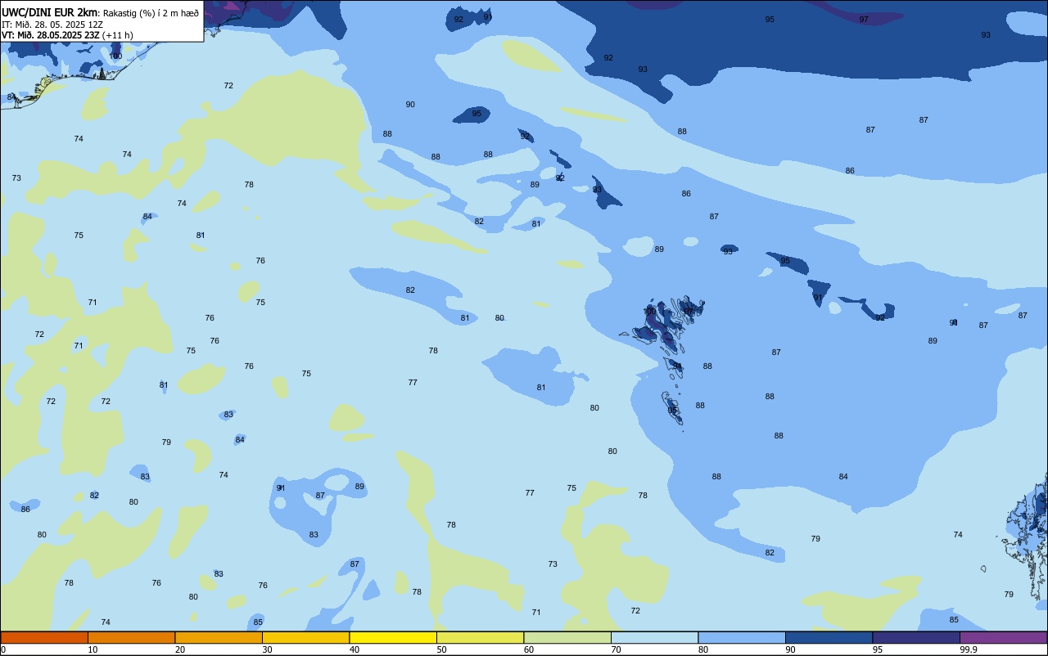Image resolution: width=1048 pixels, height=656 pixels.
Task: Click the '50' colorbar tick label
Action: (x=441, y=649)
